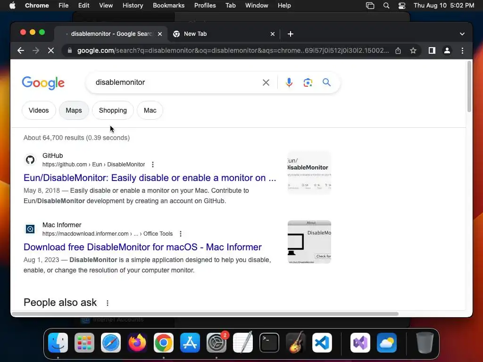
Task: Click the lock icon in address bar
Action: (x=70, y=50)
